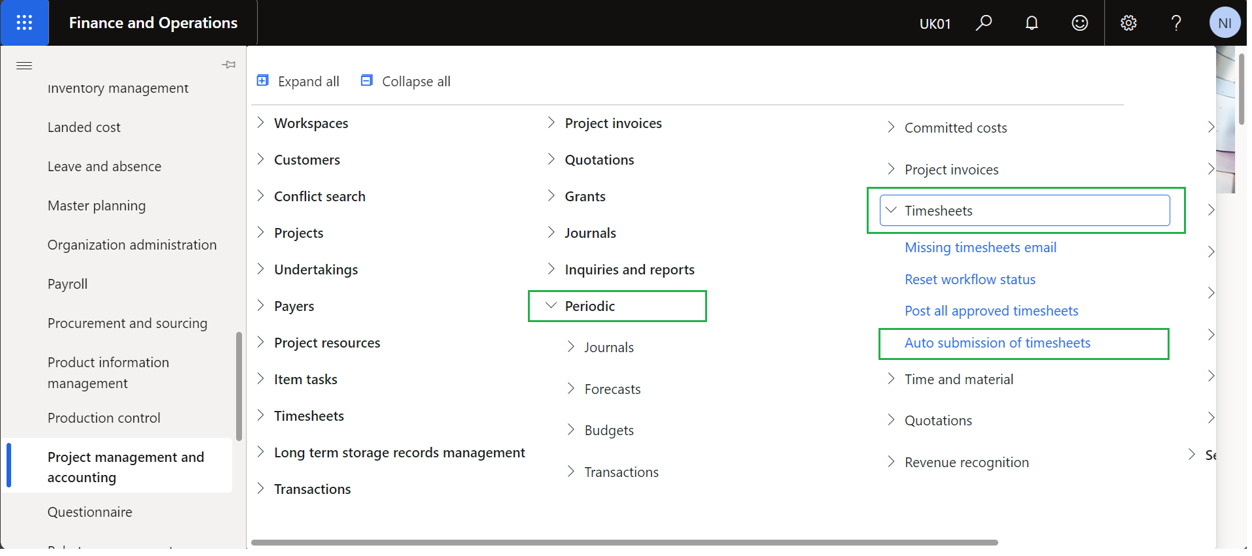Open the settings gear
The height and width of the screenshot is (556, 1252).
(1128, 23)
